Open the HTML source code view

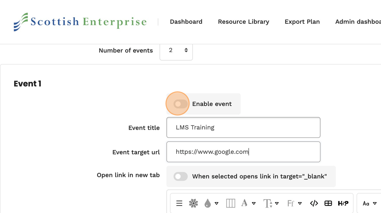(314, 203)
